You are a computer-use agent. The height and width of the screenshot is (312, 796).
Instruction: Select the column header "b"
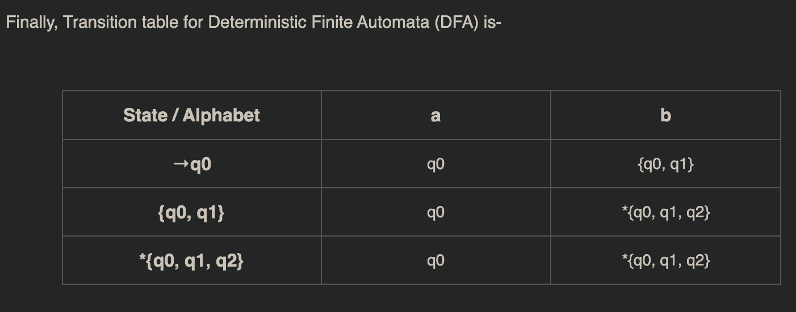coord(665,116)
